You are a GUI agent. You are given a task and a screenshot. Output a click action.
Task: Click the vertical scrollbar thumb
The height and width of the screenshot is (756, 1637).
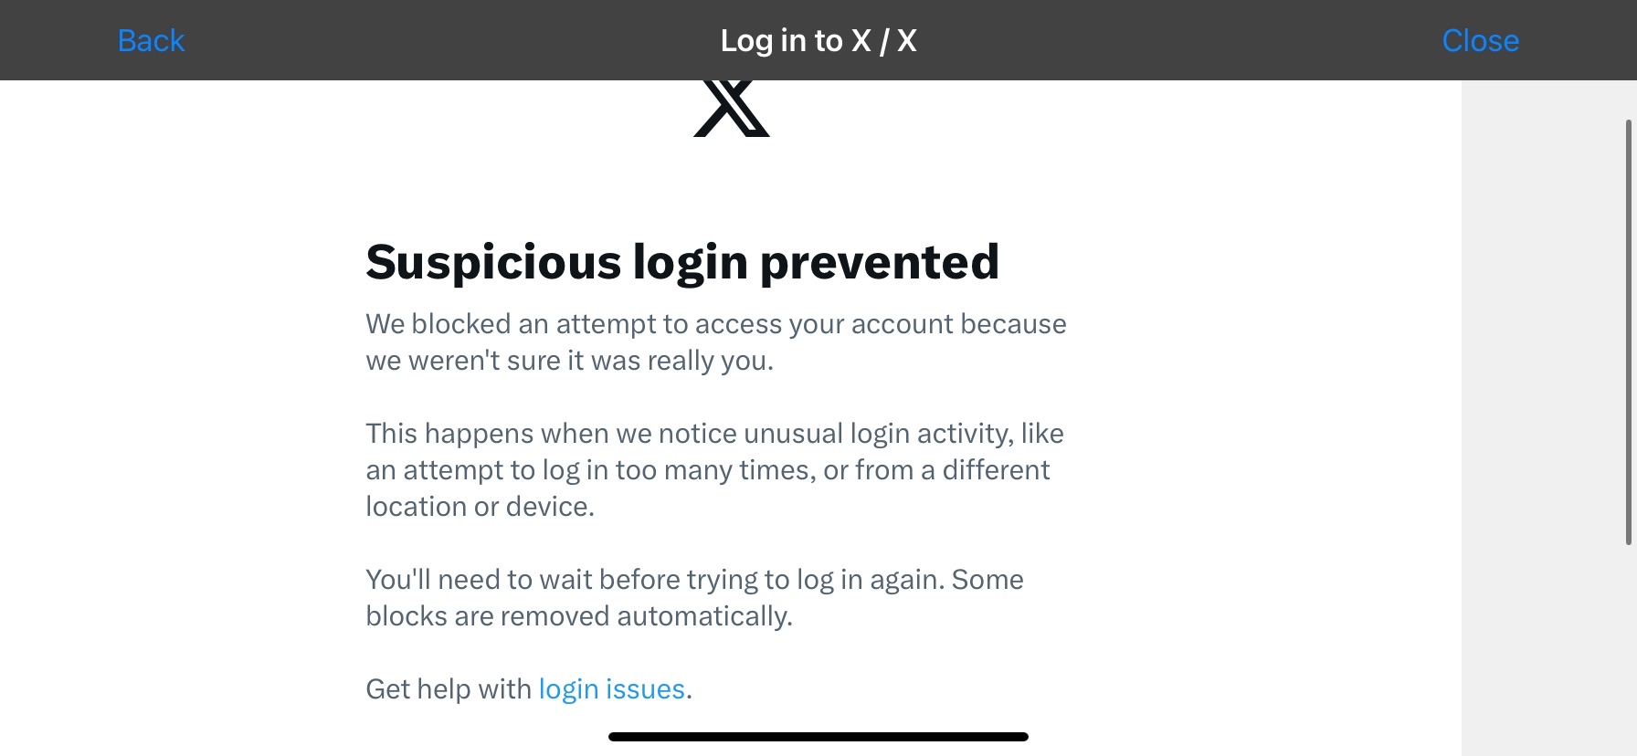click(1628, 332)
